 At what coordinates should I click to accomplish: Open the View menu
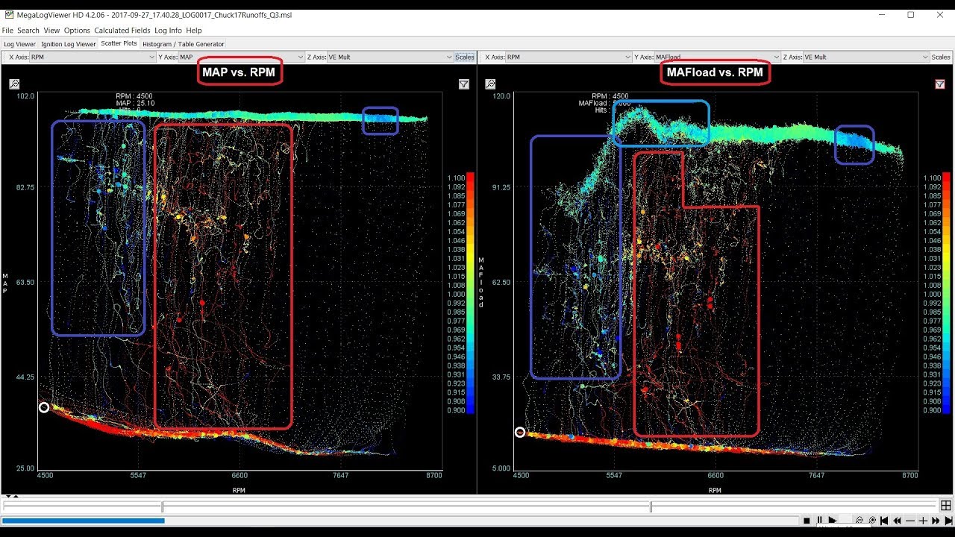(51, 31)
